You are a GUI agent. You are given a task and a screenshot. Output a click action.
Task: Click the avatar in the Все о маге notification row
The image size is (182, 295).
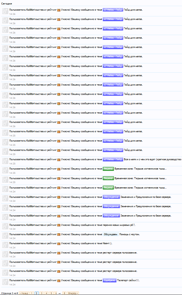click(x=5, y=161)
